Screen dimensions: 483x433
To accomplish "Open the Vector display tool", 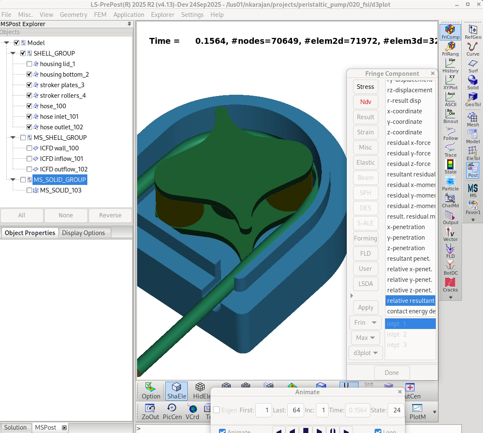I will [x=450, y=234].
